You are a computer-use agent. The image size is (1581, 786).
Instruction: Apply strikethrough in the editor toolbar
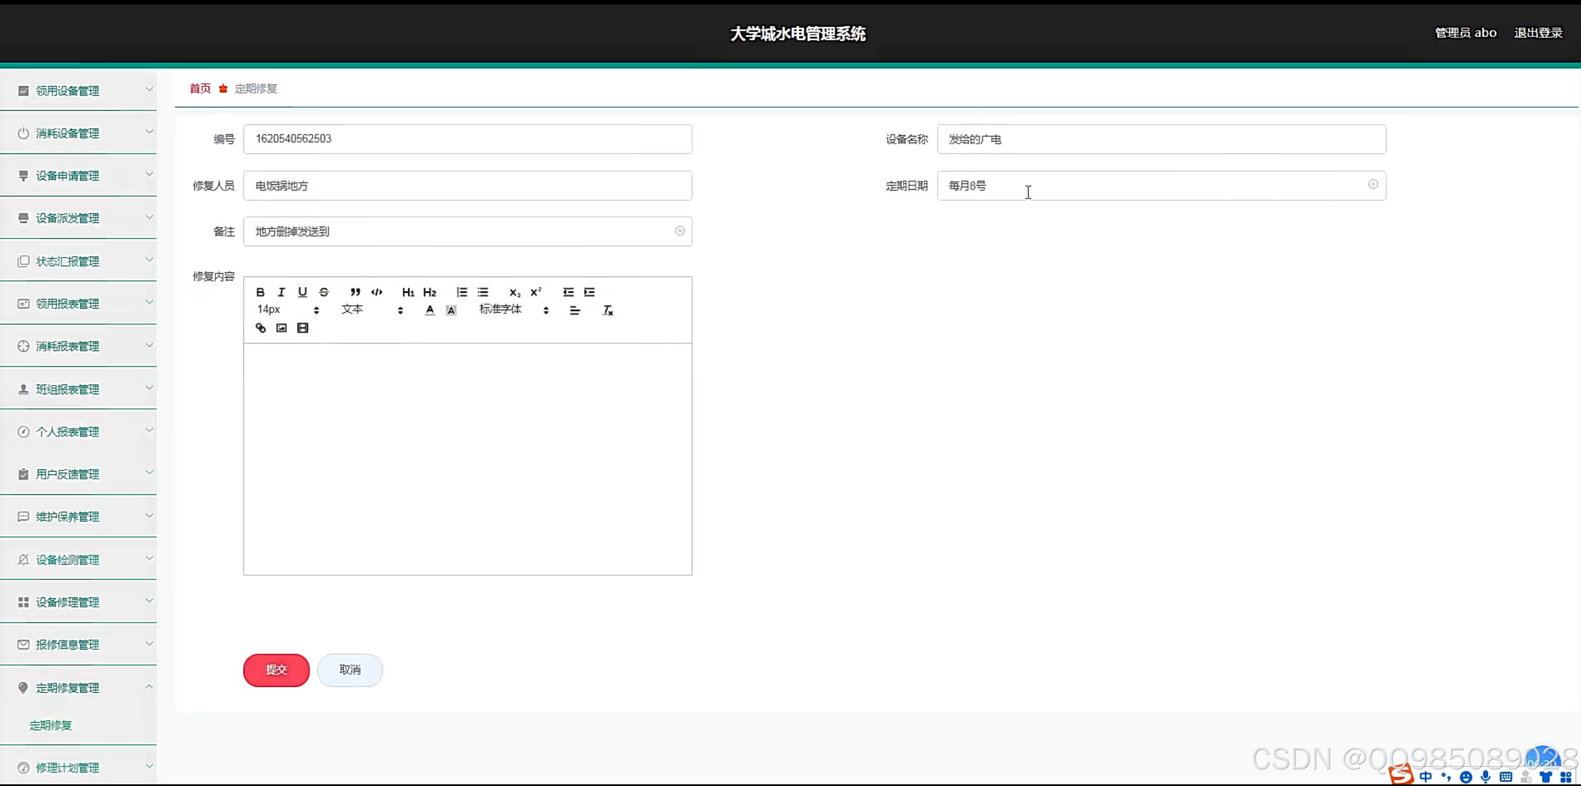click(x=324, y=293)
